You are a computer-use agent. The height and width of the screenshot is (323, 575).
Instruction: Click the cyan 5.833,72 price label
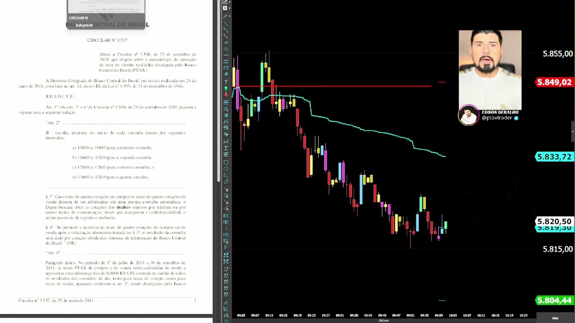[554, 157]
